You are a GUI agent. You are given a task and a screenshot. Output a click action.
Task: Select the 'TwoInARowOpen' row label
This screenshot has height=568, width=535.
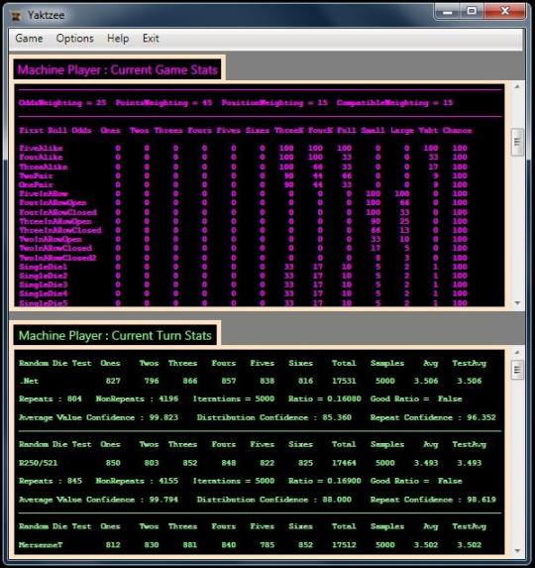(x=51, y=239)
